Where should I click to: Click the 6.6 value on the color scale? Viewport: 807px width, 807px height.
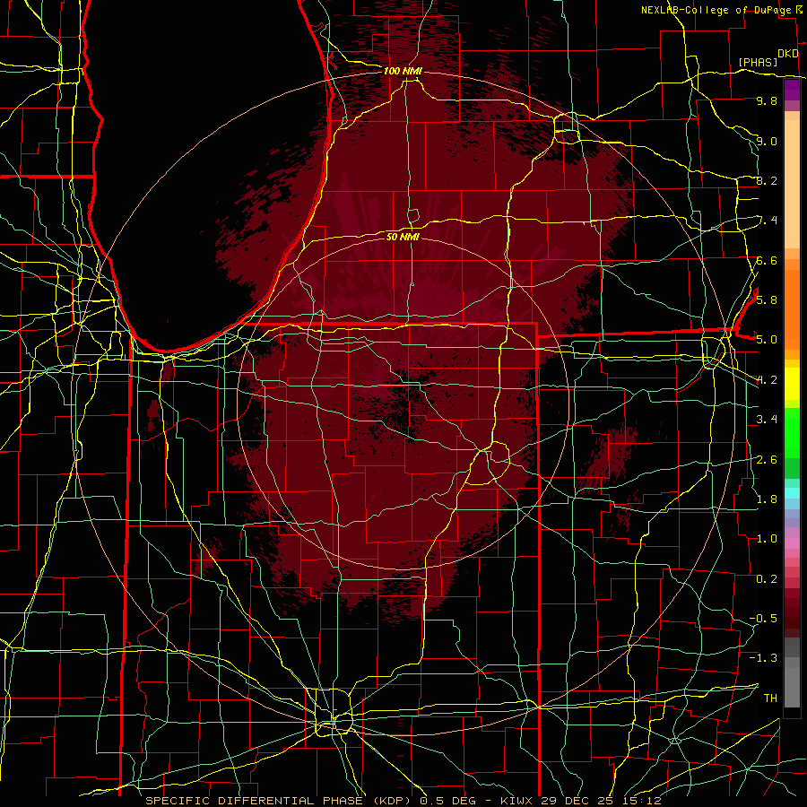point(767,260)
